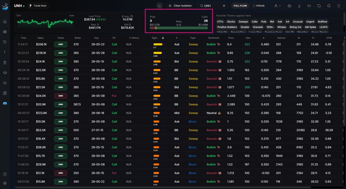The height and width of the screenshot is (189, 346).
Task: Click the Clear isolation button
Action: click(x=180, y=6)
